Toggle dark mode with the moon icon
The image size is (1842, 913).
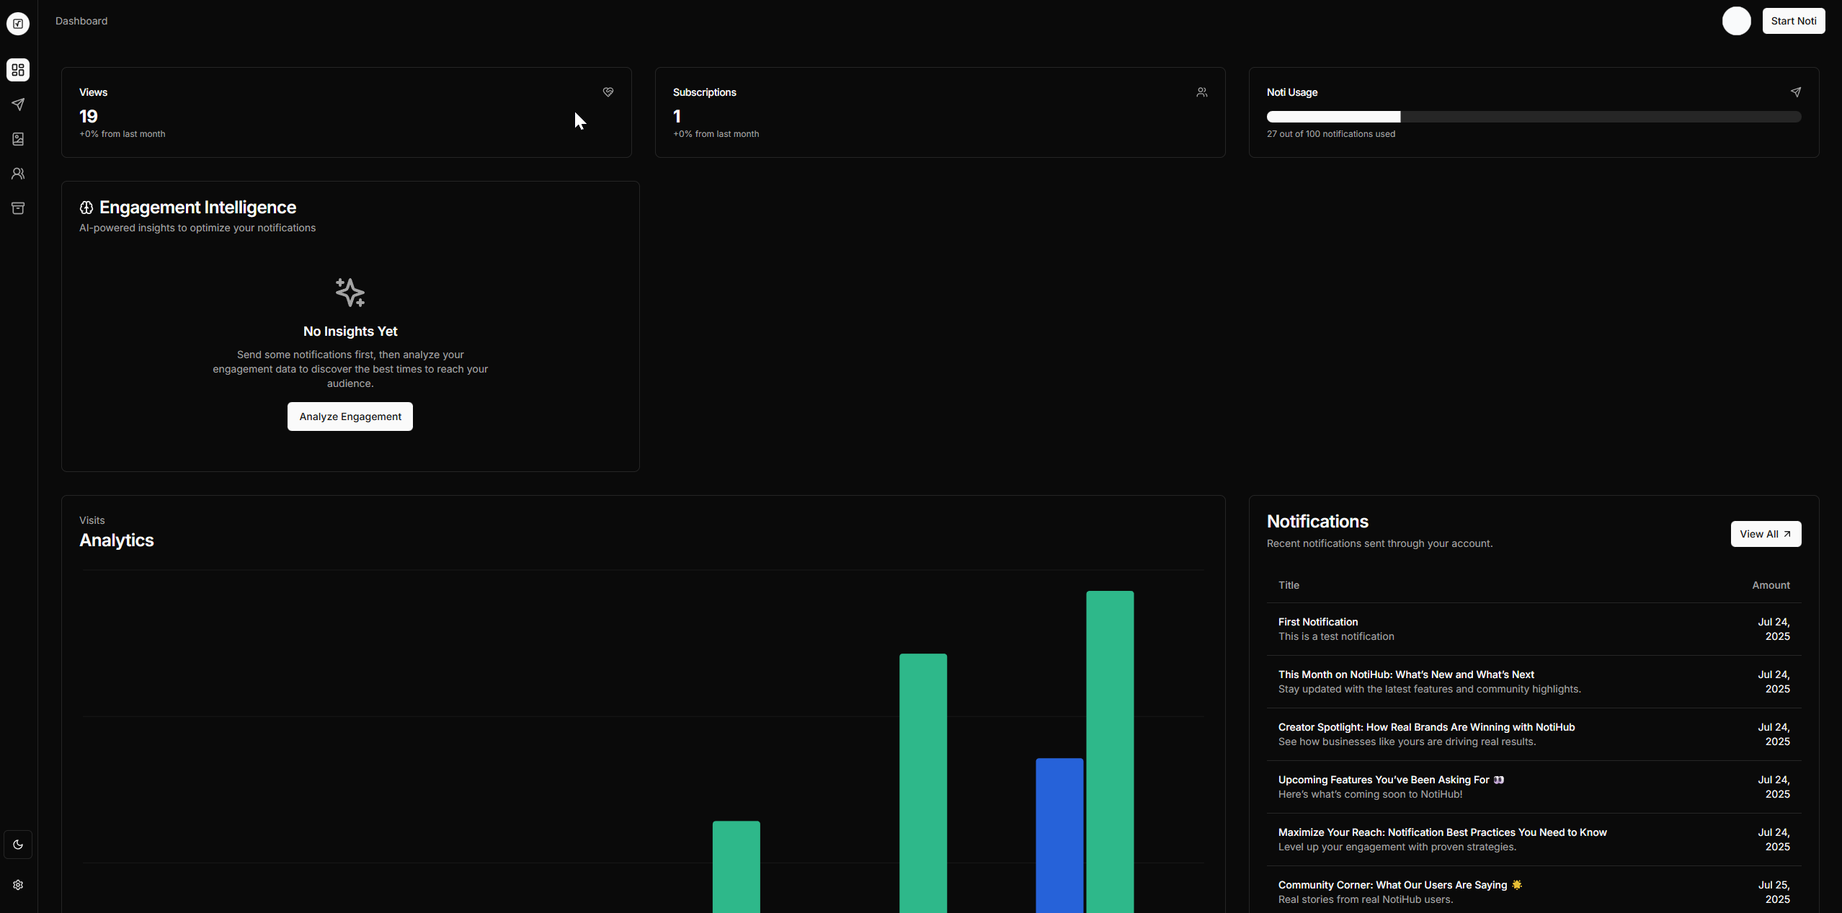click(18, 844)
